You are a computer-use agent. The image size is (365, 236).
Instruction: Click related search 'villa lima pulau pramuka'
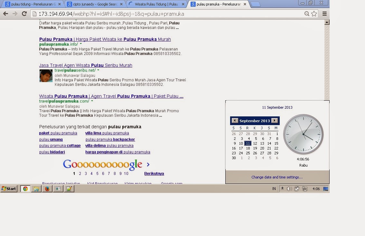tap(107, 133)
